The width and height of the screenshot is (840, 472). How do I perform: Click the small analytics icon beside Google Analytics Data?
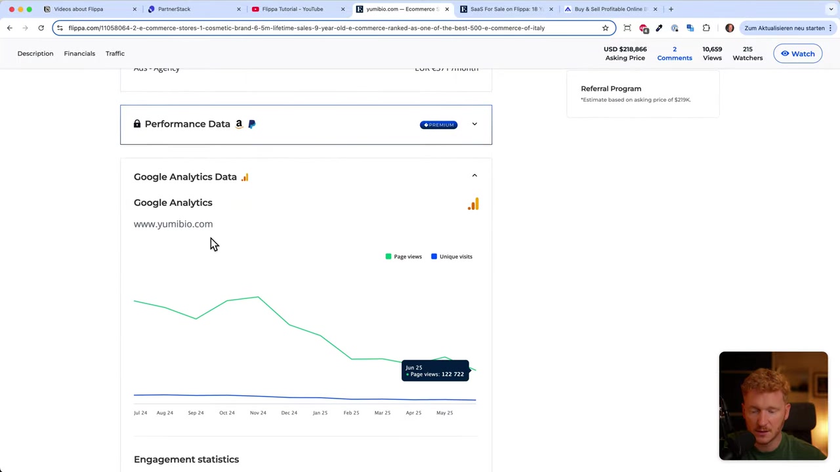pos(245,177)
